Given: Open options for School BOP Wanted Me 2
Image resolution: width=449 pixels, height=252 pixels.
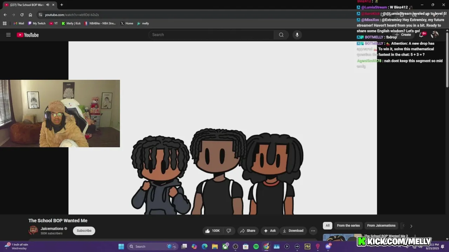Looking at the screenshot, I should [415, 236].
